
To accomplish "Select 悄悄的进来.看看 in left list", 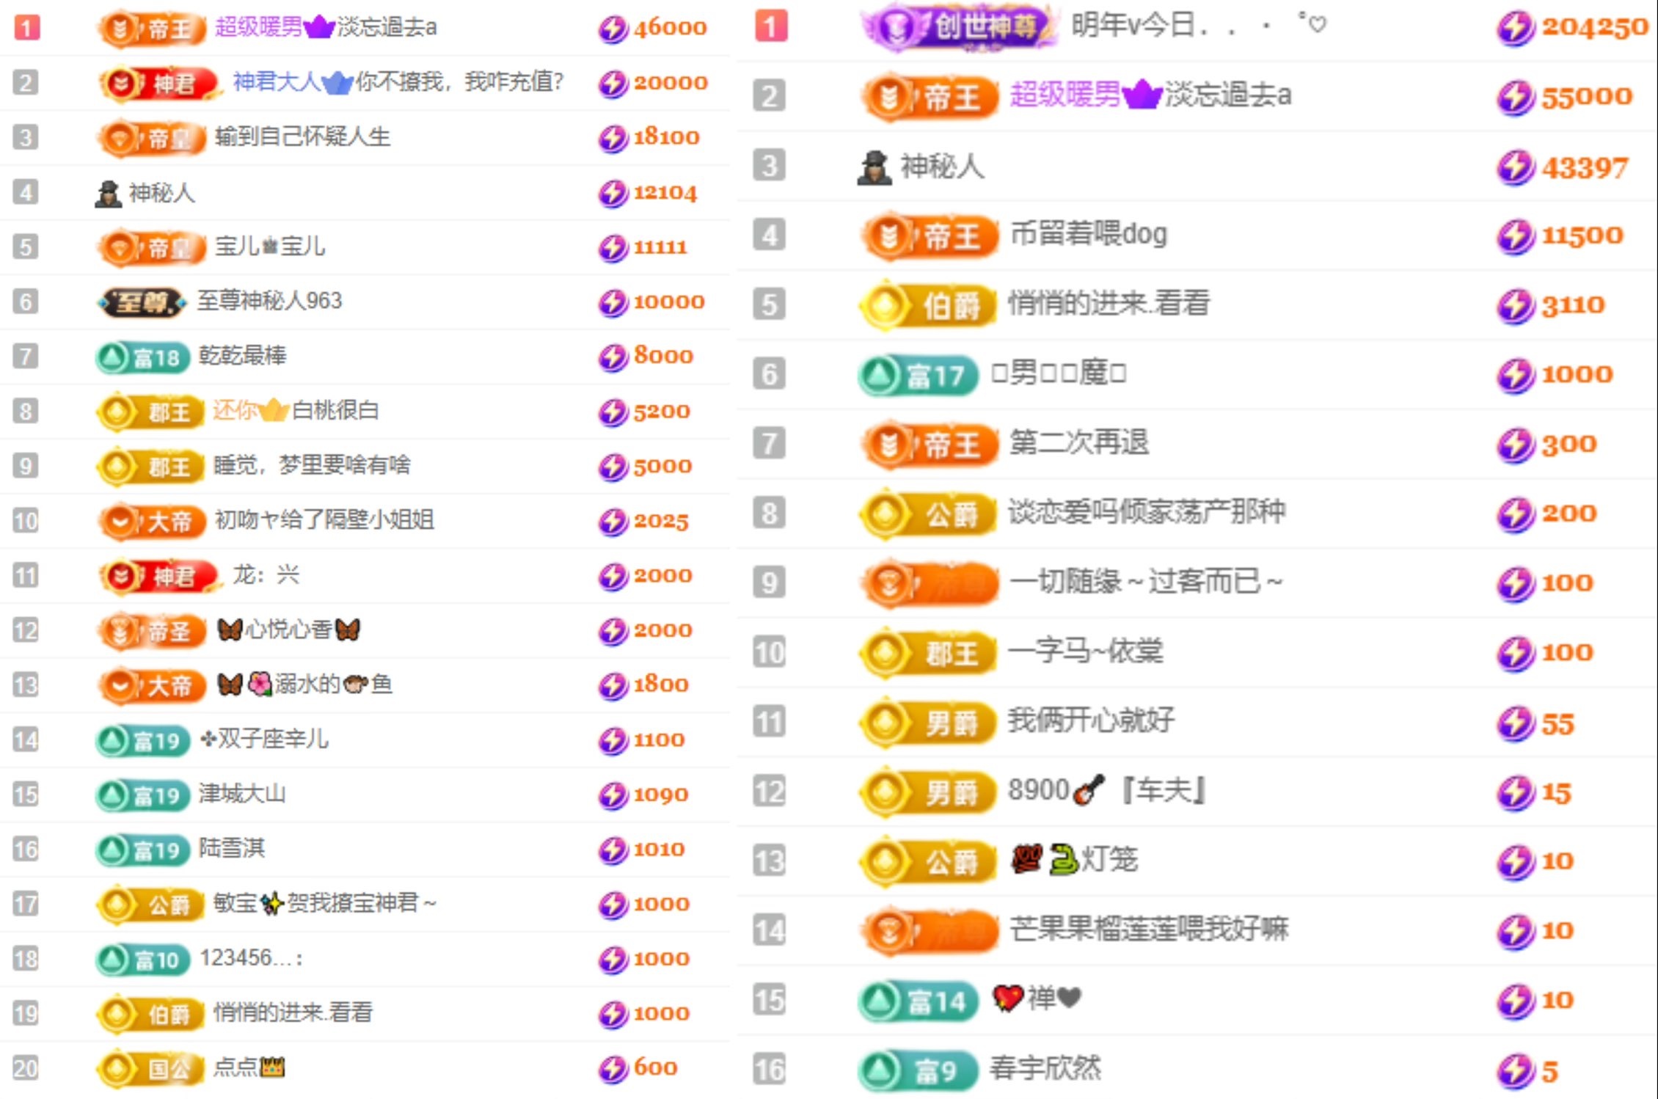I will coord(293,1013).
